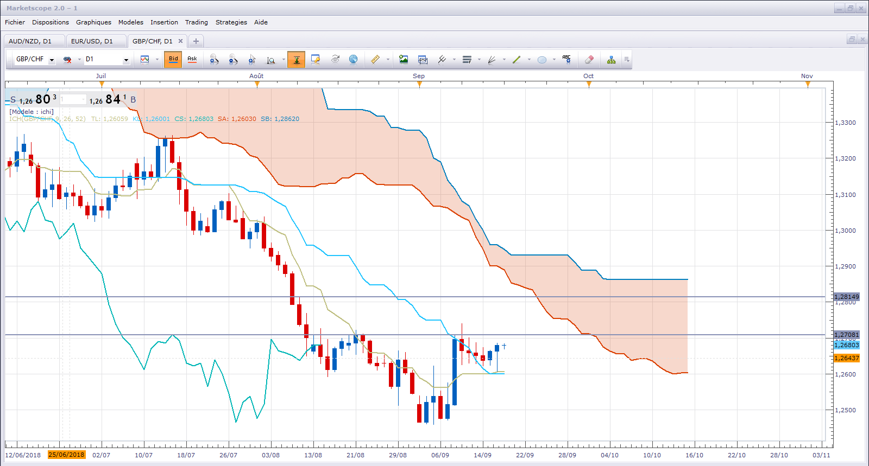This screenshot has height=466, width=869.
Task: Click the insert image icon
Action: click(404, 60)
